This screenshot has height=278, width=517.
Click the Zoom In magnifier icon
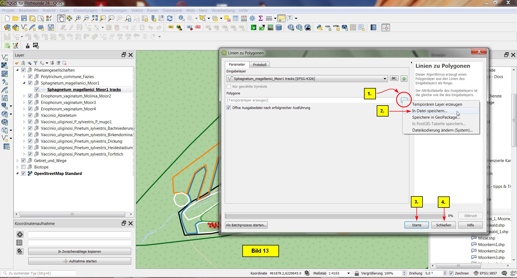point(78,18)
